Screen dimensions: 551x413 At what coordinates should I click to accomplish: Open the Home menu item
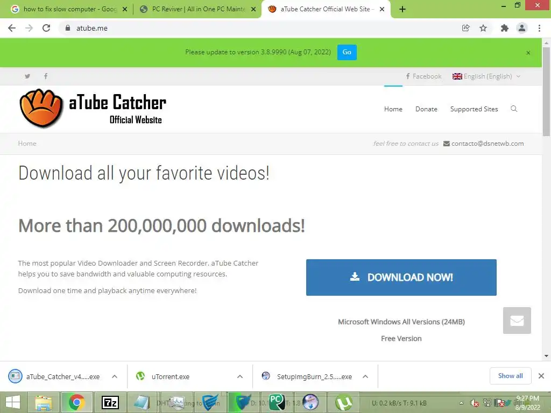click(393, 109)
